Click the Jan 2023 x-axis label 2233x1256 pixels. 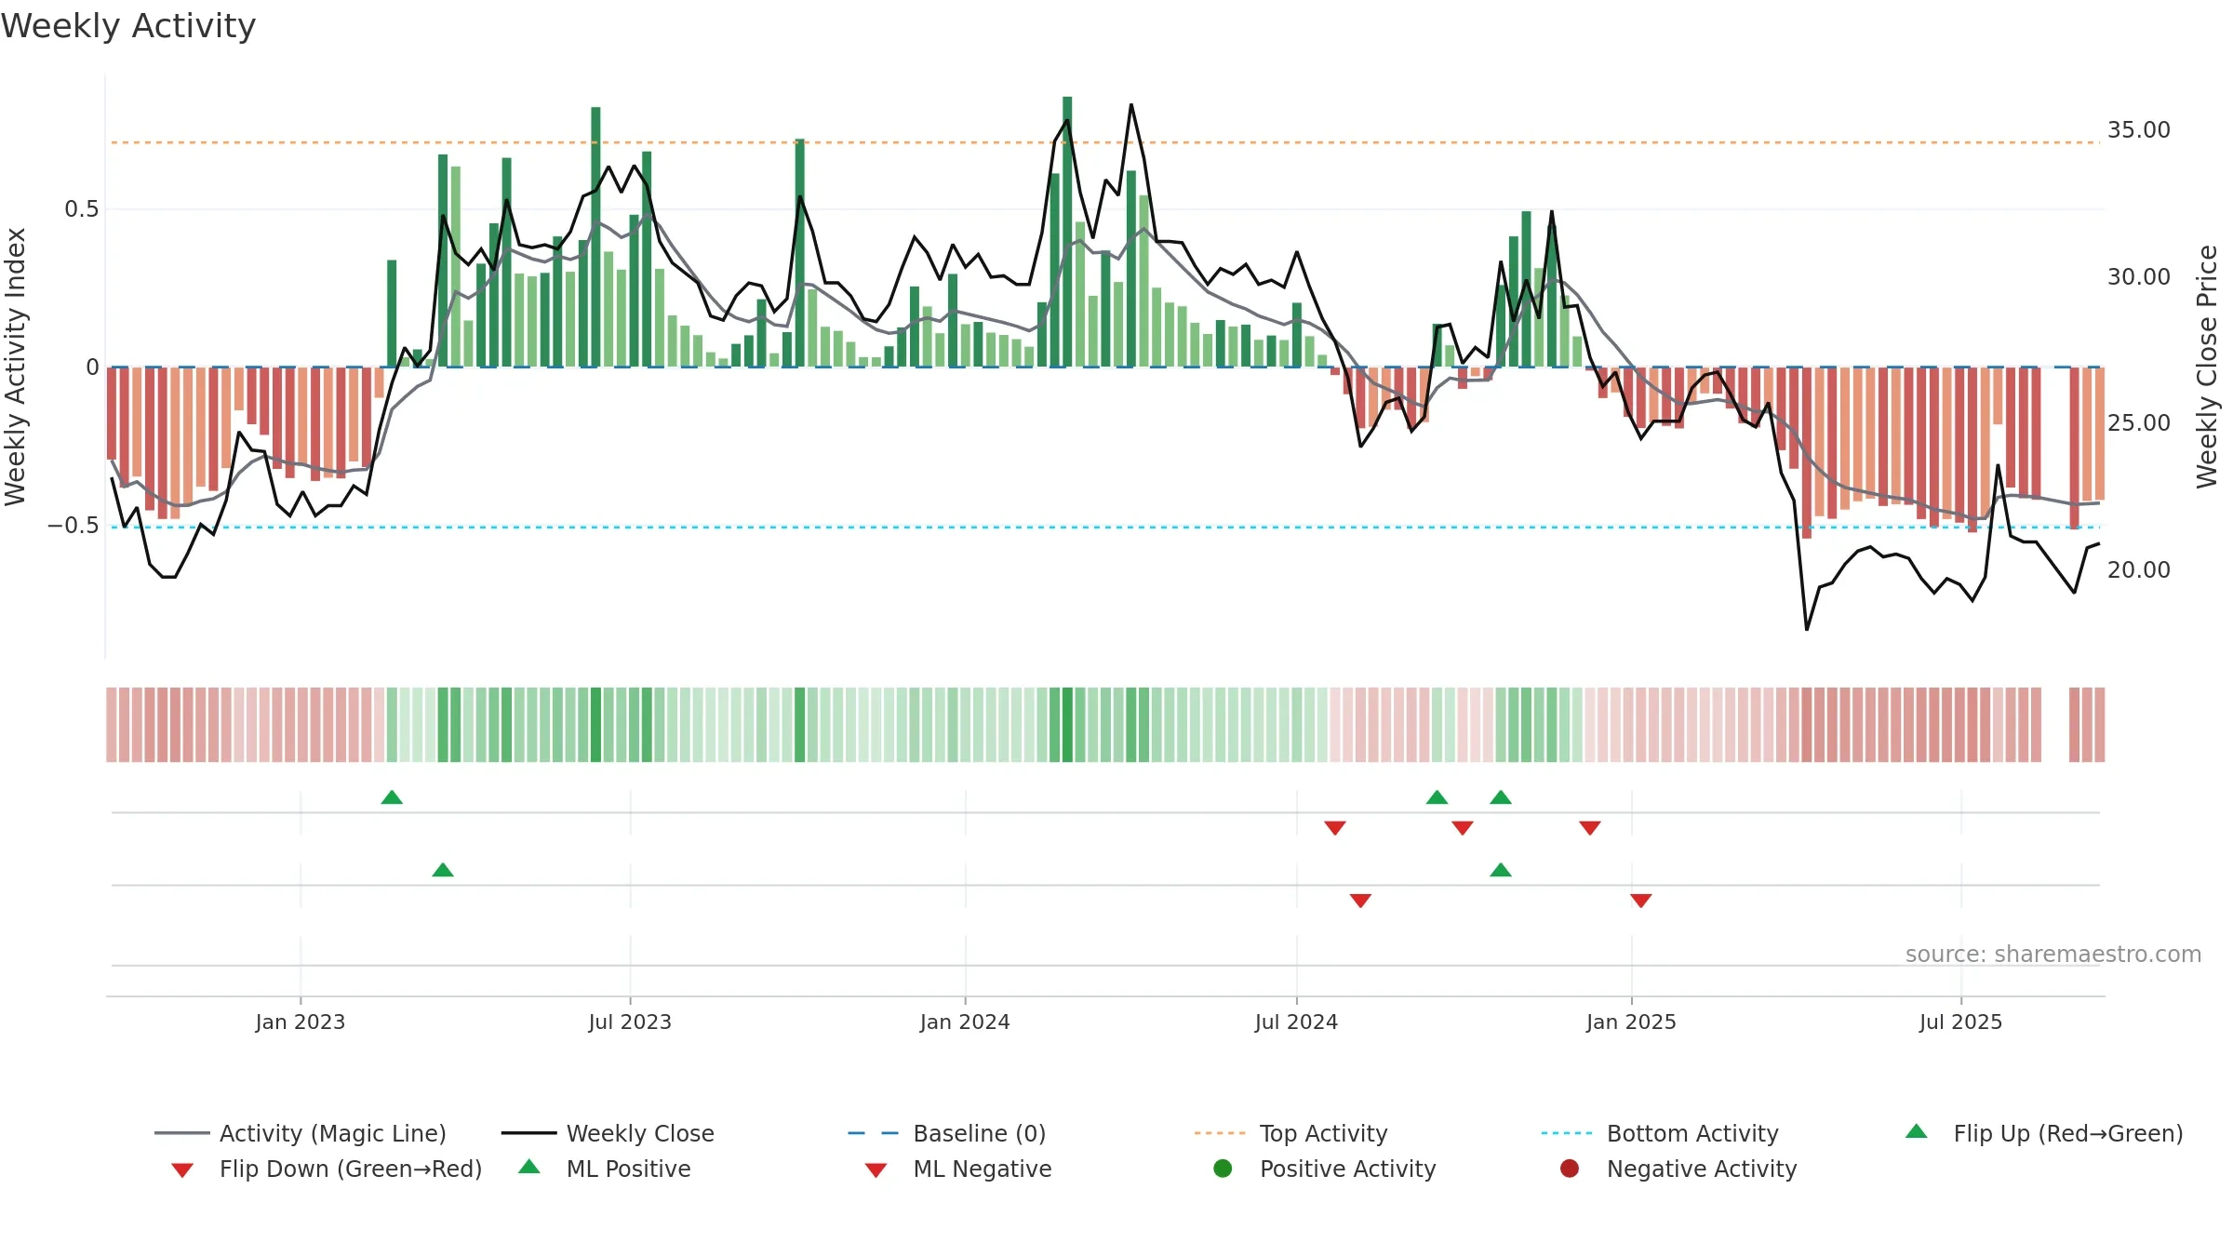pos(301,1022)
